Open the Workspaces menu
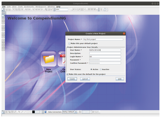The height and width of the screenshot is (118, 161). (x=41, y=7)
